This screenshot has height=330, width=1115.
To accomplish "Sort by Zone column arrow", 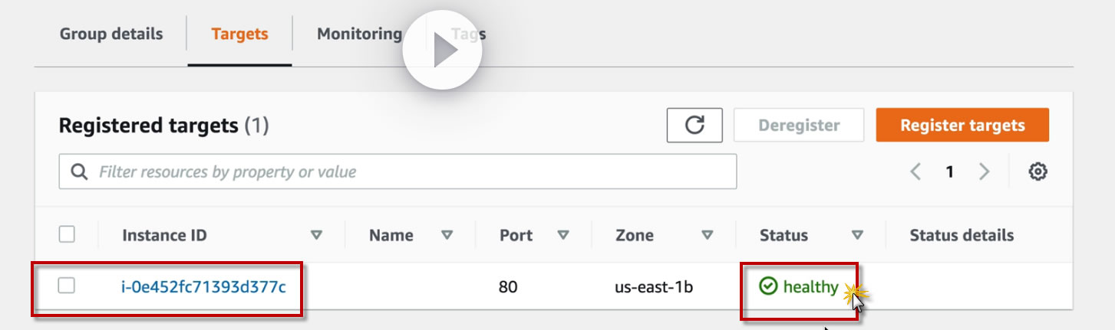I will 708,236.
